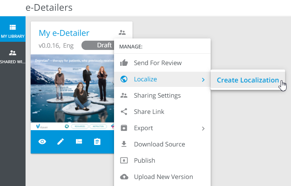This screenshot has height=186, width=291.
Task: Click the globe icon beside Localize
Action: [124, 79]
